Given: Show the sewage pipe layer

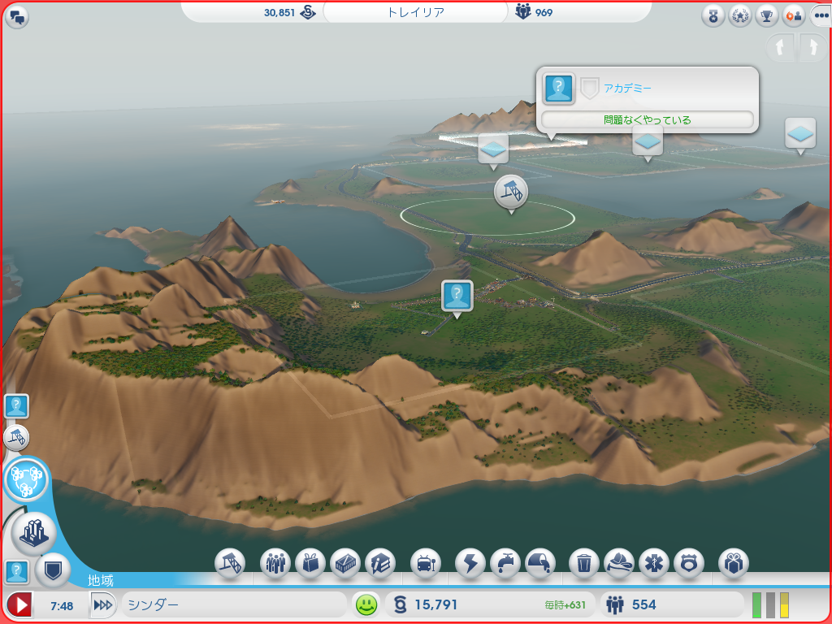Looking at the screenshot, I should (x=540, y=562).
